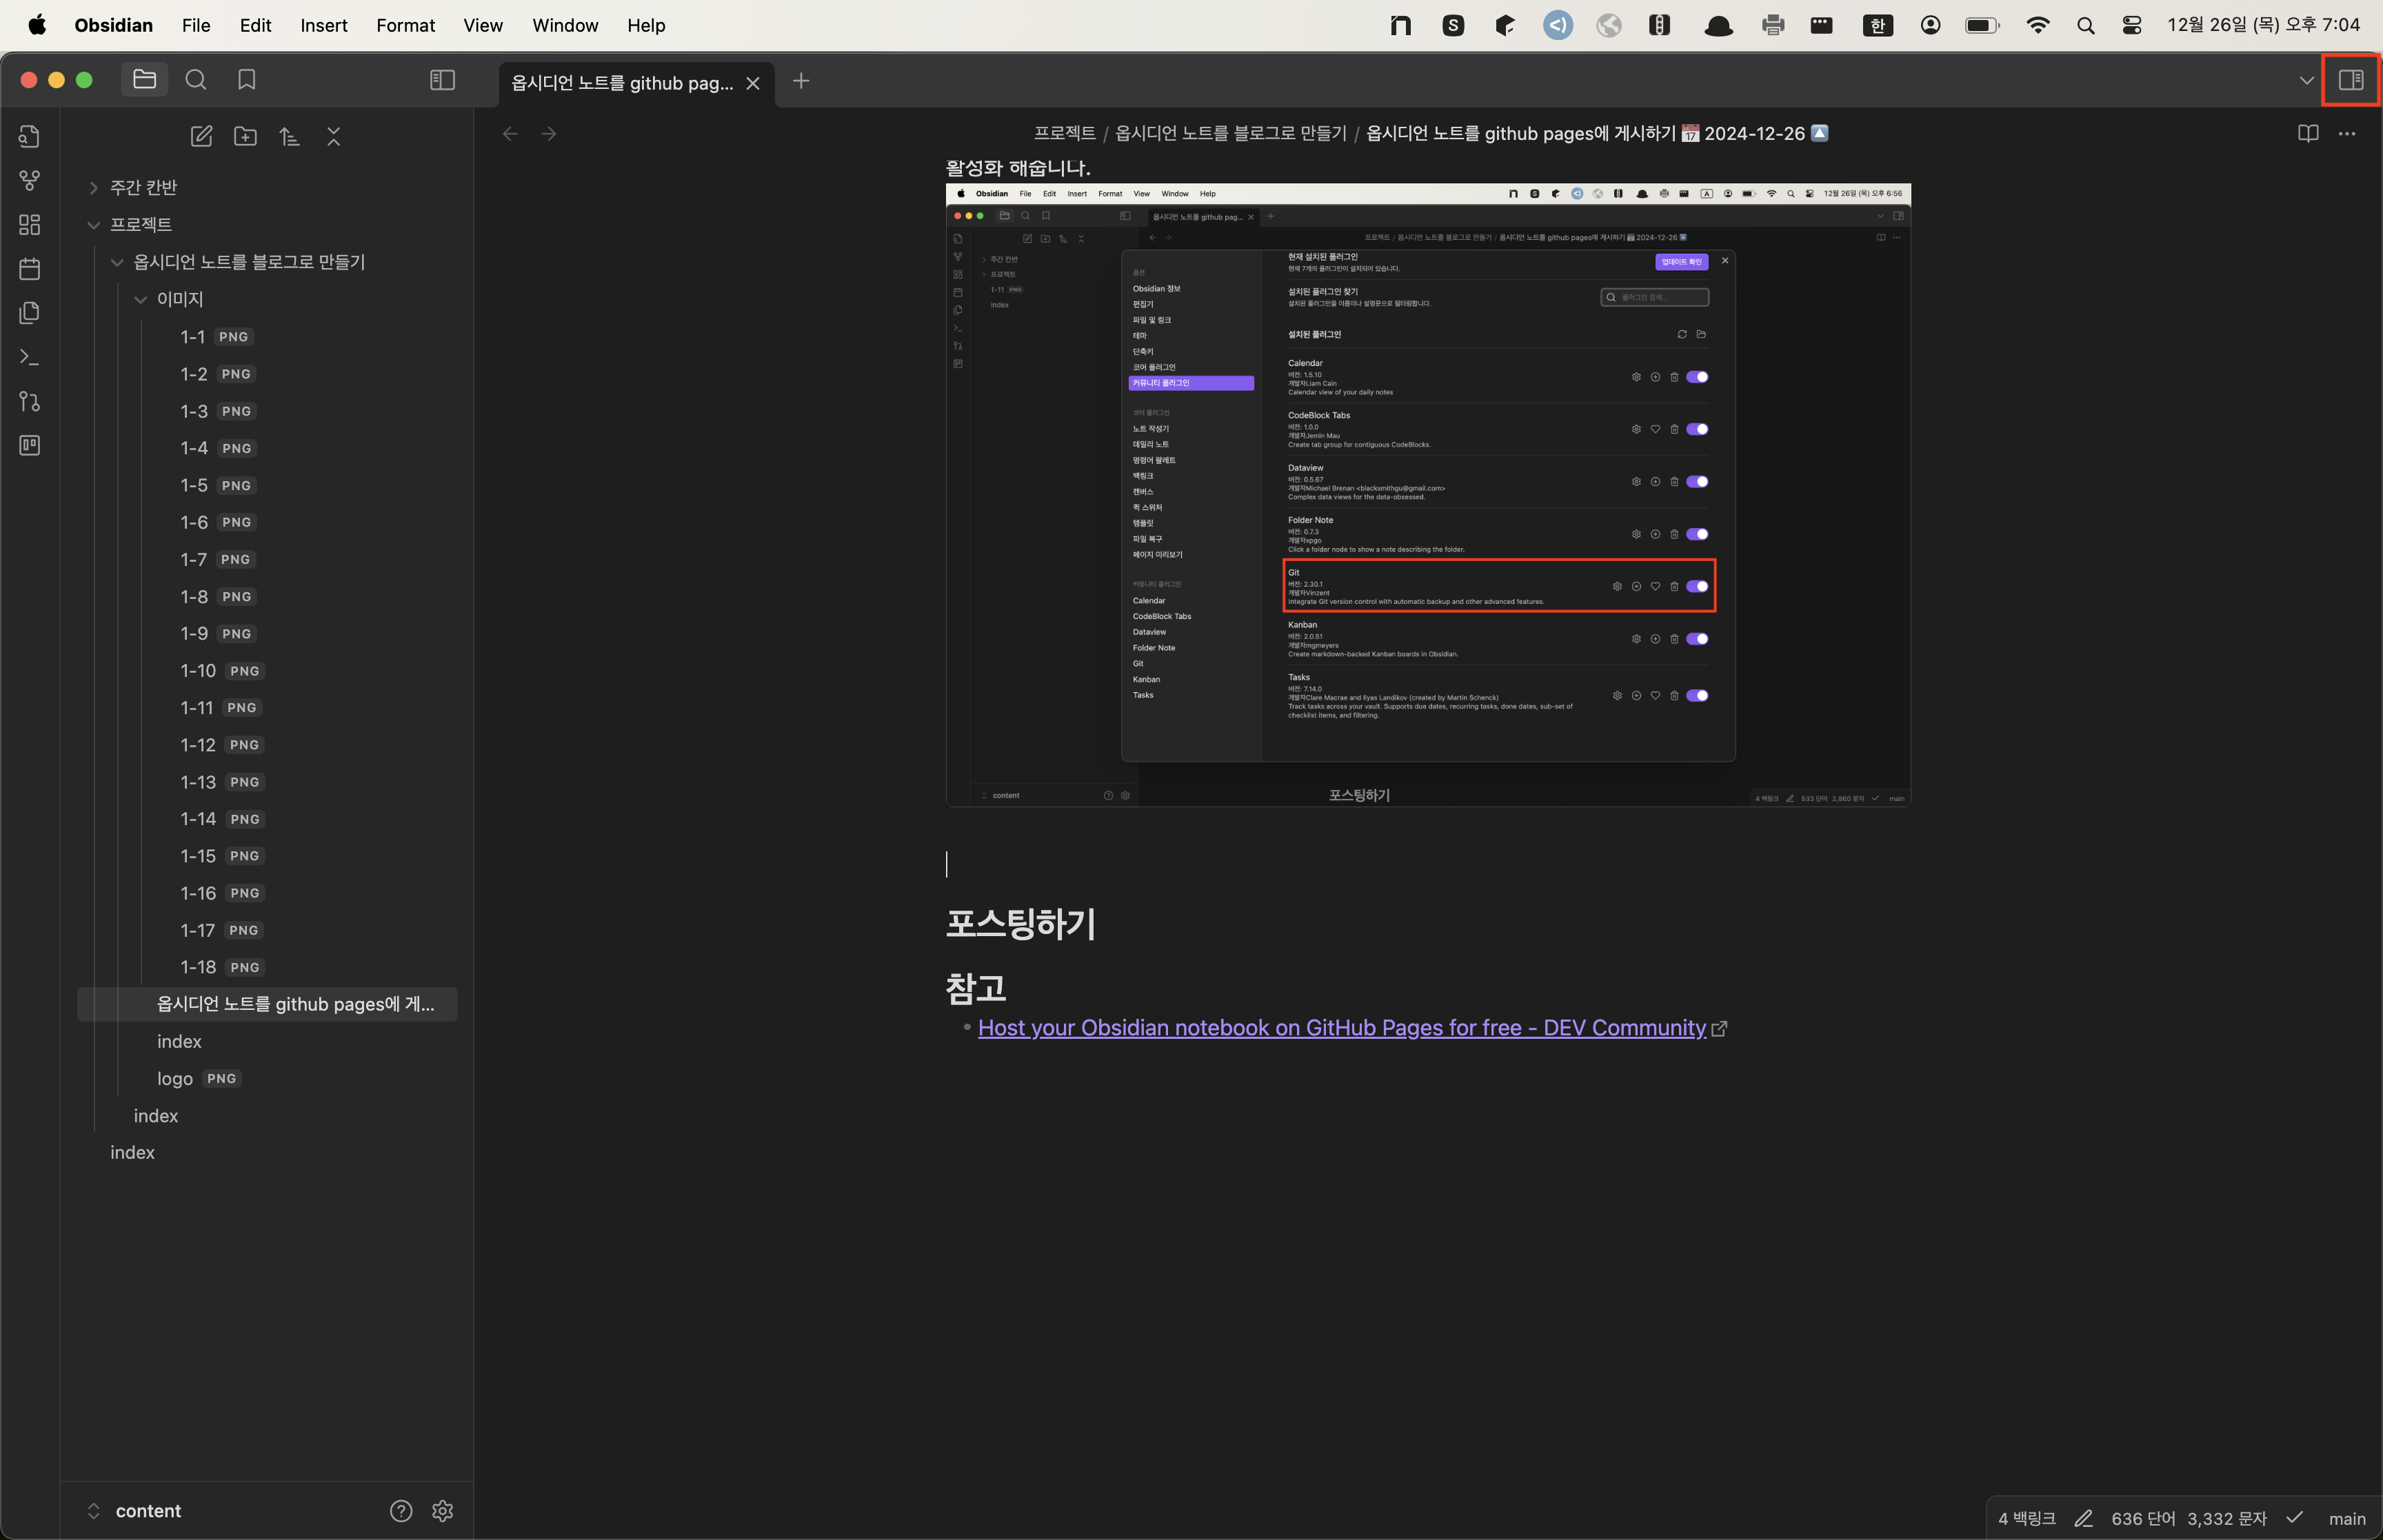The width and height of the screenshot is (2383, 1540).
Task: Open daily note calendar ribbon icon
Action: (x=30, y=269)
